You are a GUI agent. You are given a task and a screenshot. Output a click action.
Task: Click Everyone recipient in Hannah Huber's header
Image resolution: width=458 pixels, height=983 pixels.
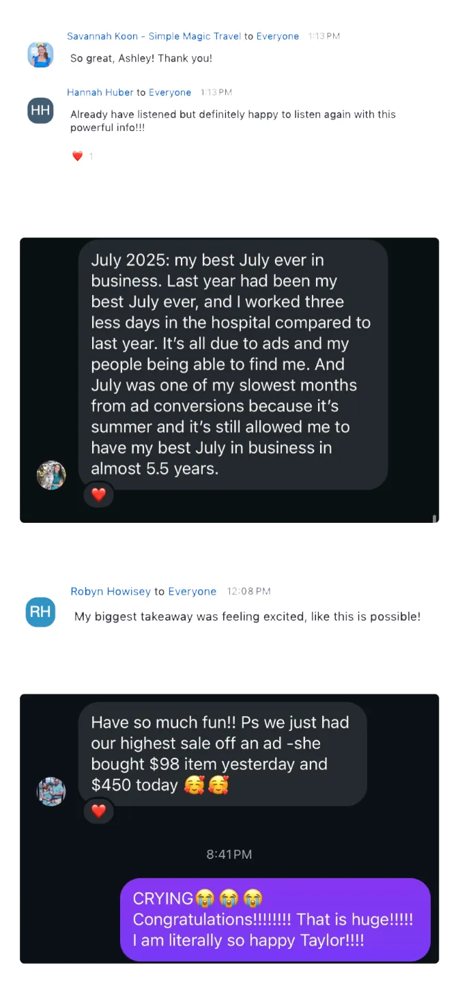click(x=170, y=92)
